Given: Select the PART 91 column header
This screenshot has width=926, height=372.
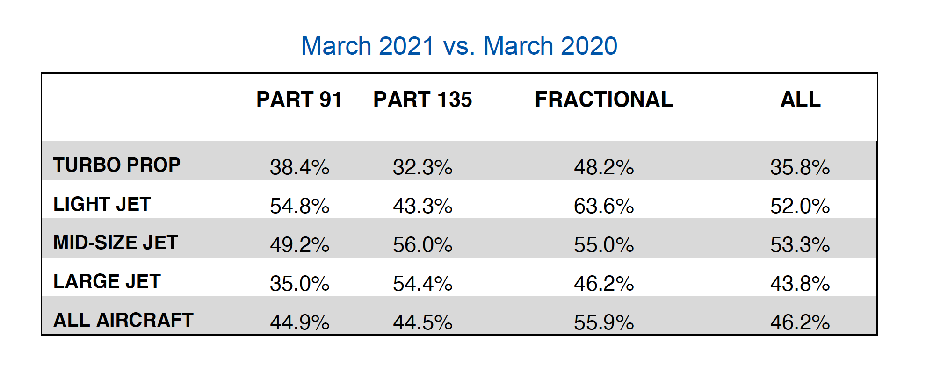Looking at the screenshot, I should coord(299,99).
